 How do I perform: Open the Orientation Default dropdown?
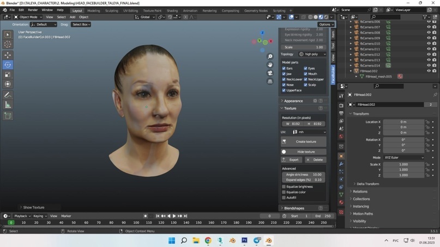tap(44, 24)
